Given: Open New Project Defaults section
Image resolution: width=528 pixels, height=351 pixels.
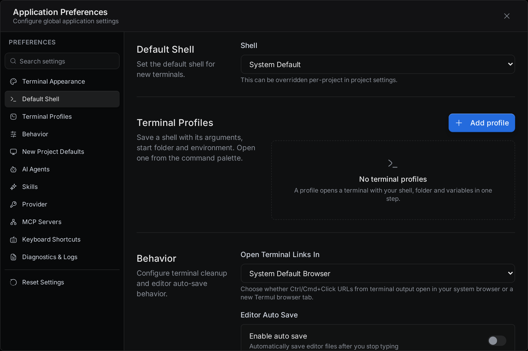Looking at the screenshot, I should coord(62,152).
